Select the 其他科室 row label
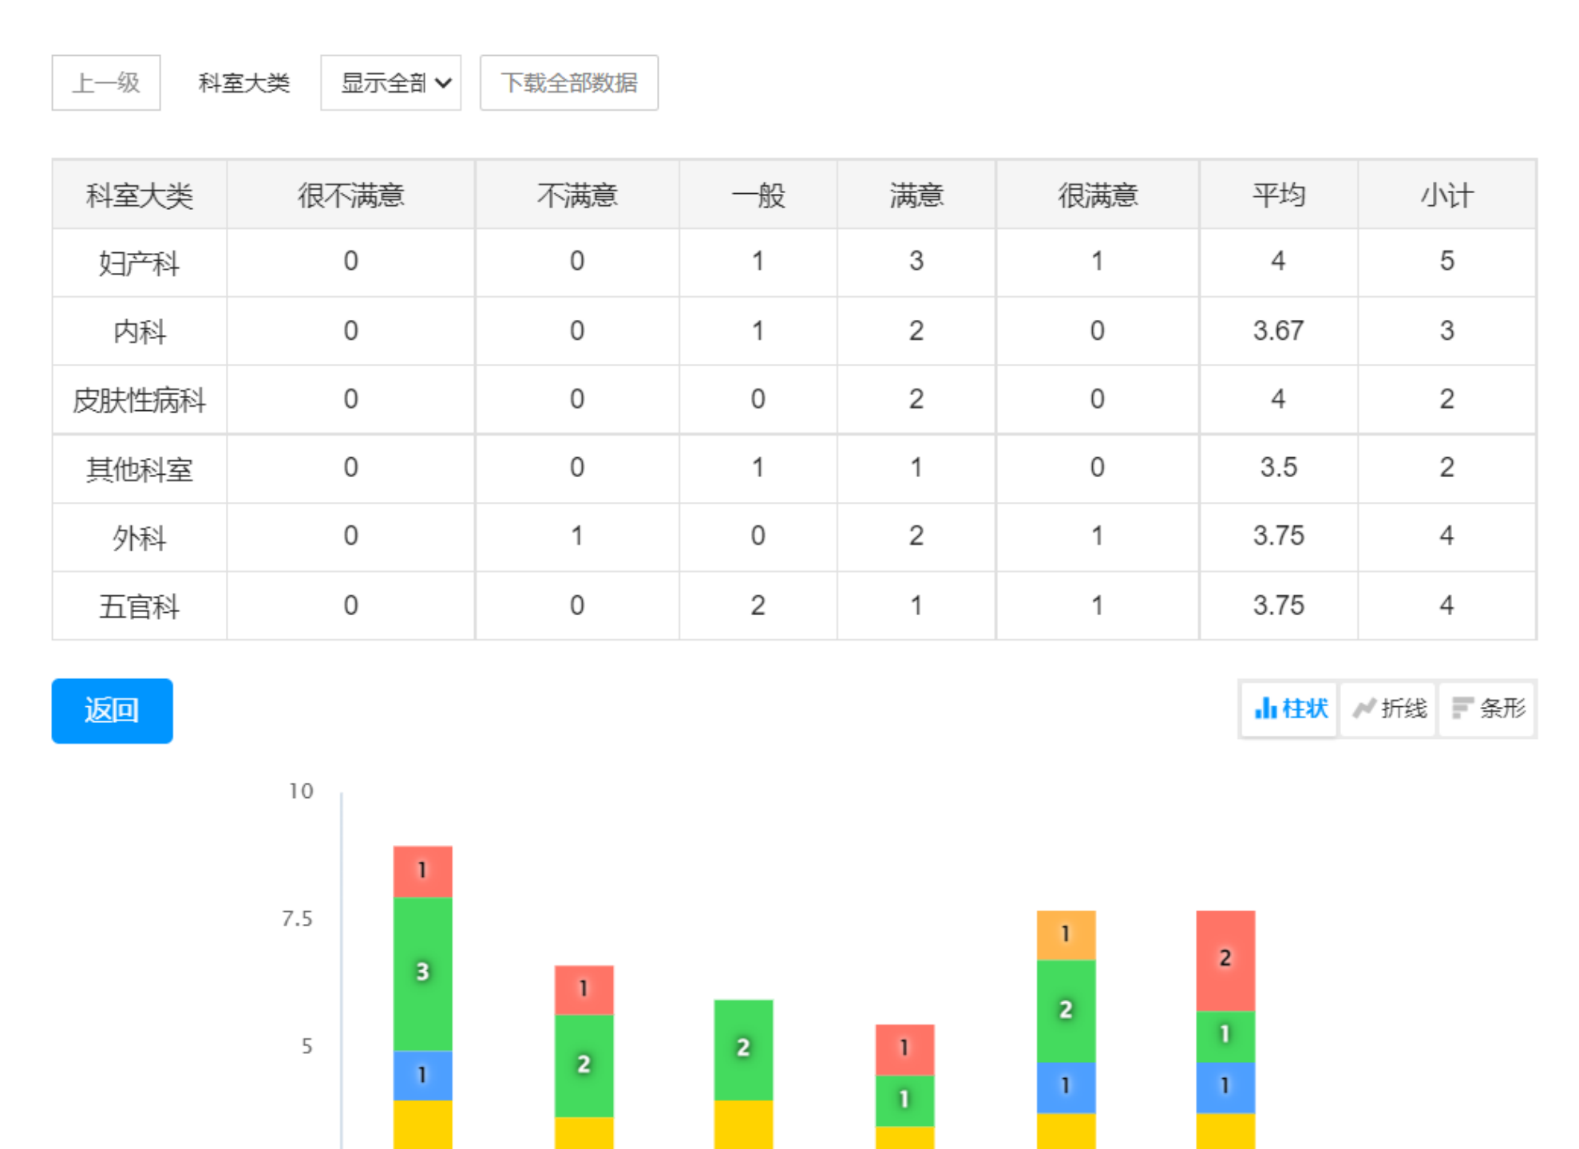The width and height of the screenshot is (1579, 1149). [x=140, y=468]
